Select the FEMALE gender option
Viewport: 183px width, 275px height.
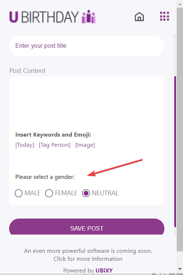point(49,193)
